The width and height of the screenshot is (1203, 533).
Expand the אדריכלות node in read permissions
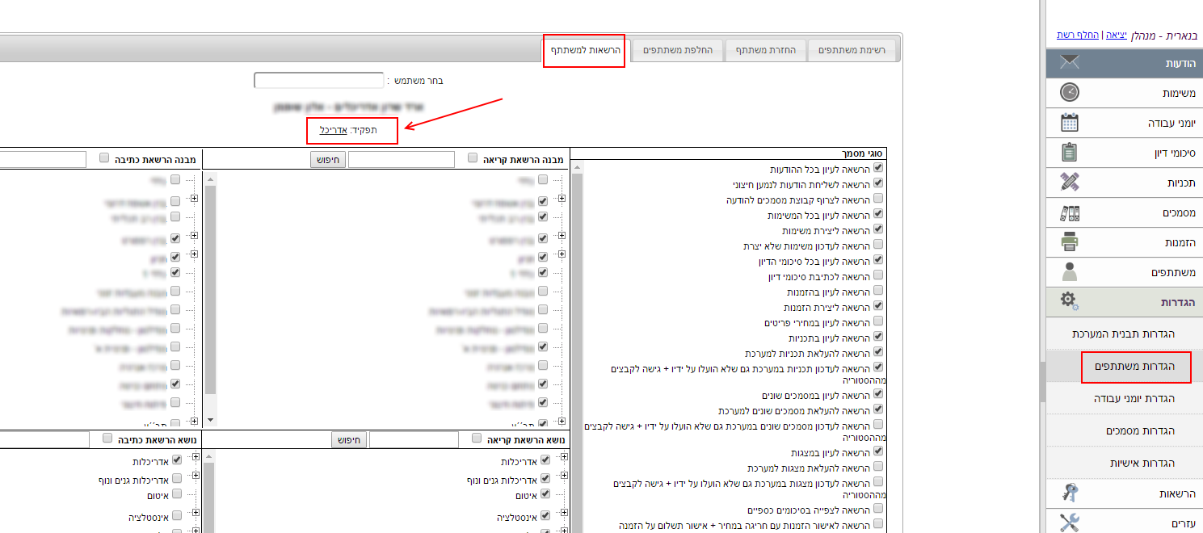pos(565,459)
